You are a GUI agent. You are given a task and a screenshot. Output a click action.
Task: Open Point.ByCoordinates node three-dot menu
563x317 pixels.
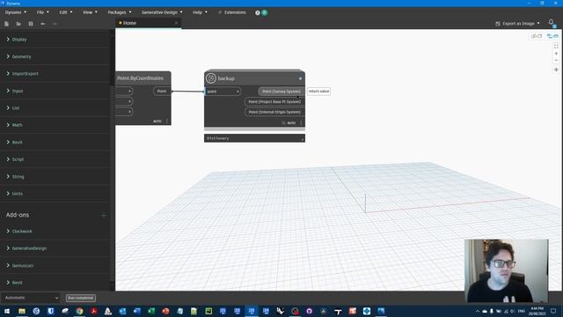click(167, 122)
